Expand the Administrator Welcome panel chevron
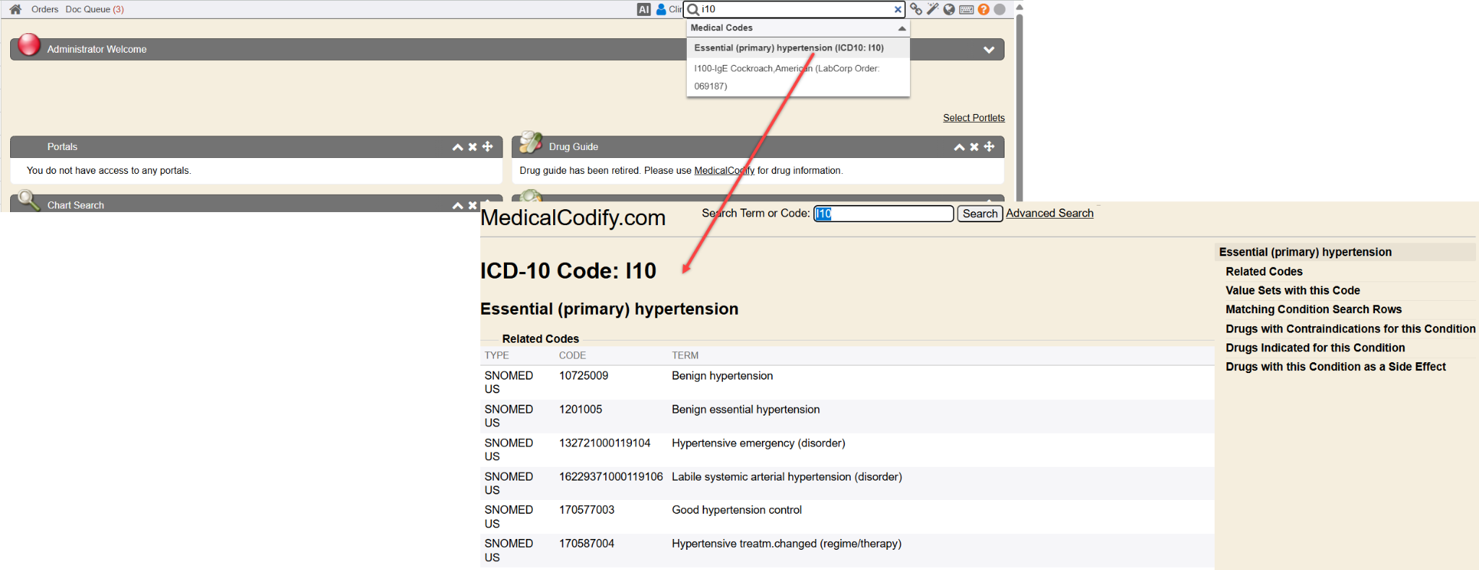Image resolution: width=1479 pixels, height=570 pixels. pos(989,50)
